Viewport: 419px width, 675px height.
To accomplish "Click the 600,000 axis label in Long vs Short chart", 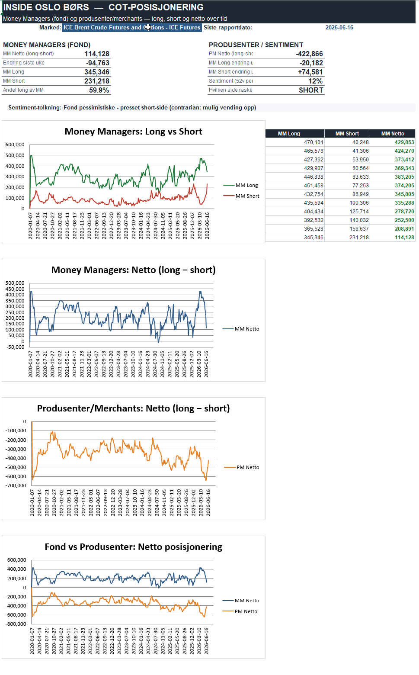I will coord(15,145).
